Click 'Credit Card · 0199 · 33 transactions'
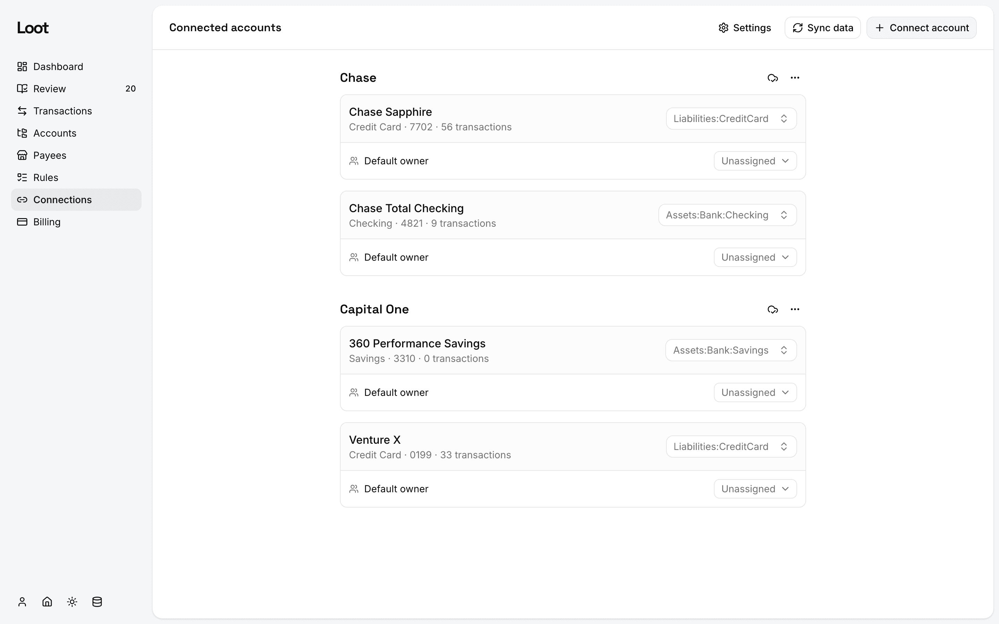This screenshot has width=999, height=624. (430, 455)
